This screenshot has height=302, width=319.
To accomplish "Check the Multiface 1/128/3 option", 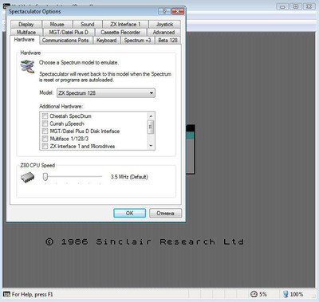I will pos(45,139).
